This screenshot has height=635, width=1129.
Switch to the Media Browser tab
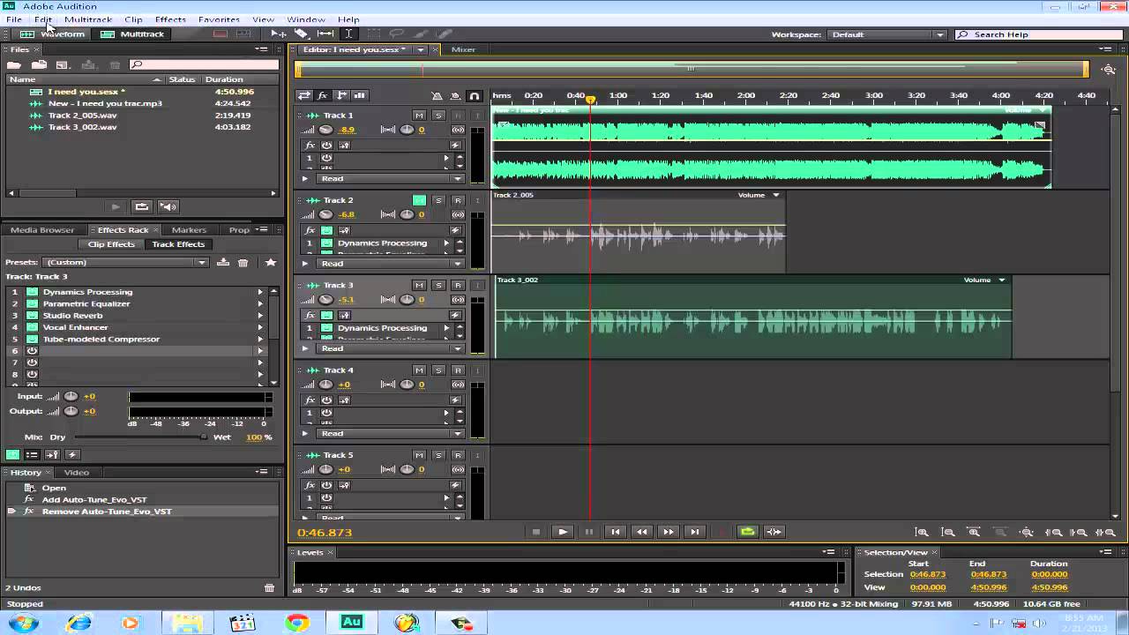[42, 229]
